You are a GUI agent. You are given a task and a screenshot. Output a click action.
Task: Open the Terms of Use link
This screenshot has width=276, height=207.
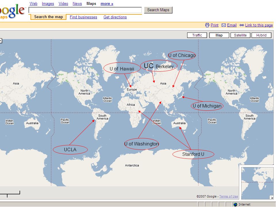pyautogui.click(x=229, y=196)
